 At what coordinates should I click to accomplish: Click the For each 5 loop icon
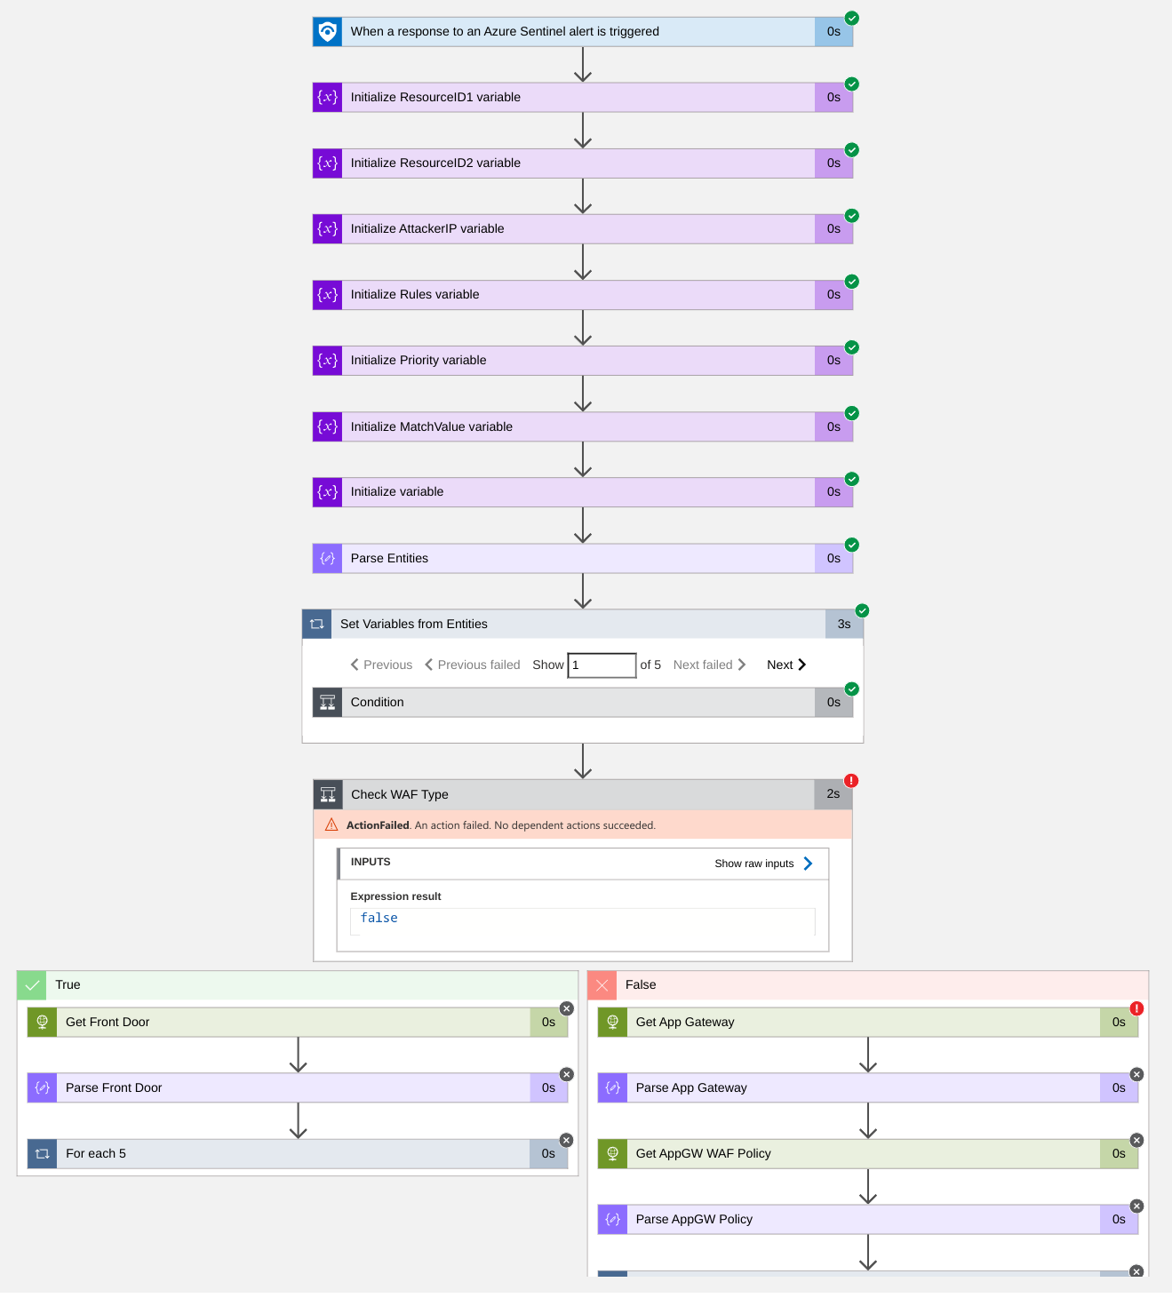(x=42, y=1153)
